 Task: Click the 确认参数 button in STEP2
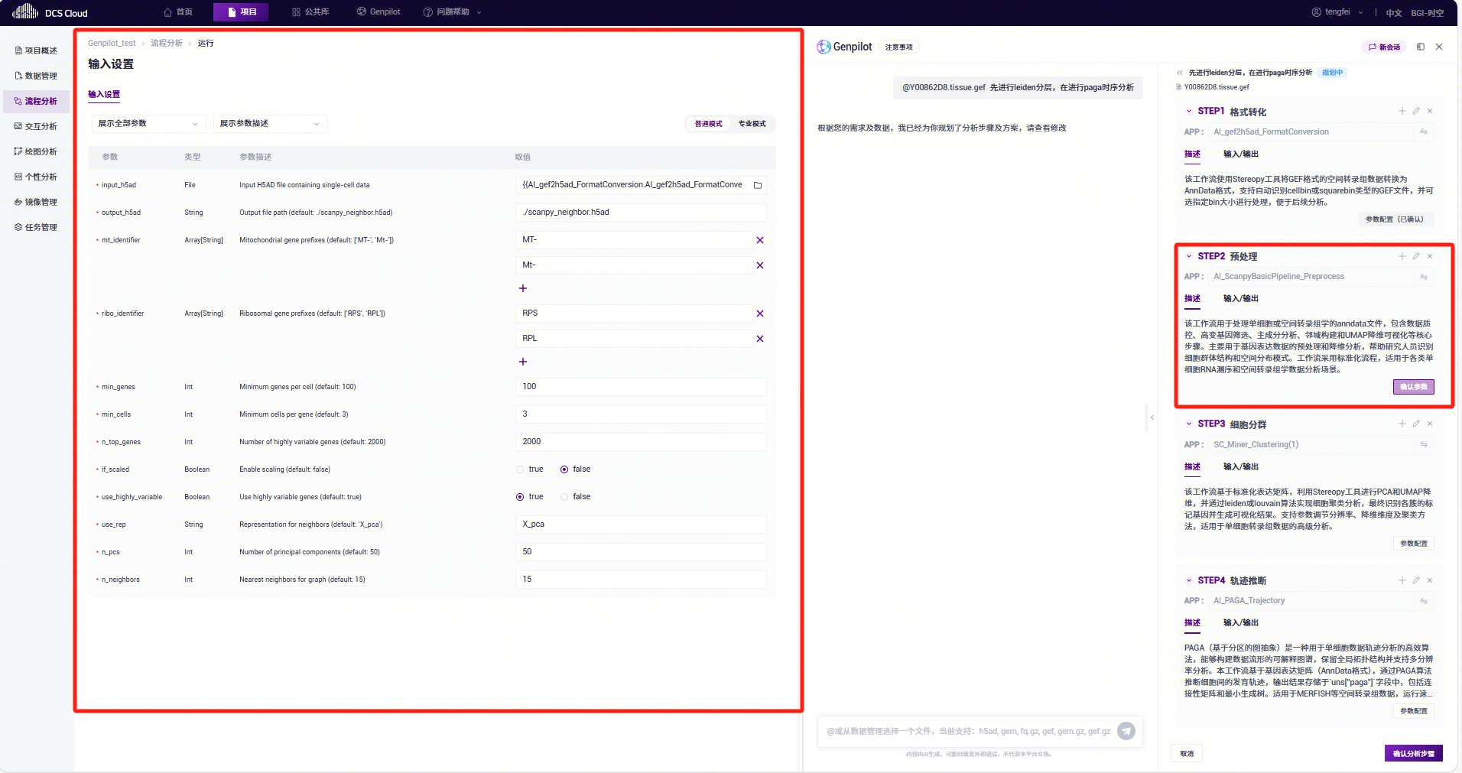tap(1413, 387)
